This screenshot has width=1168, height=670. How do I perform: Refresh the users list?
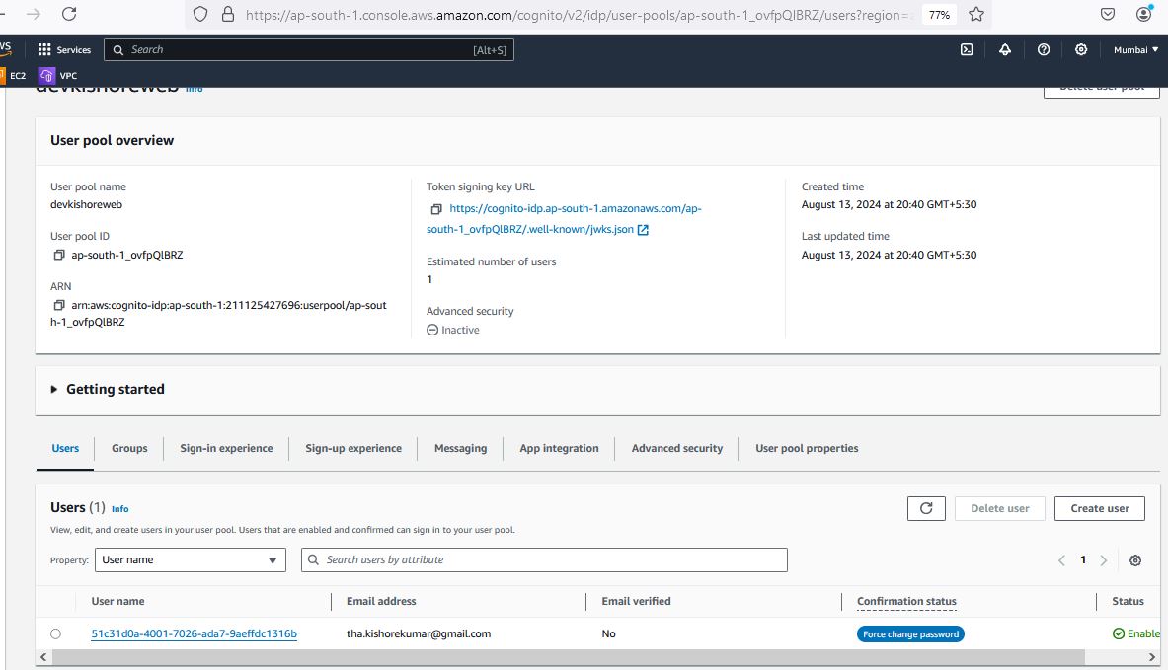click(926, 508)
